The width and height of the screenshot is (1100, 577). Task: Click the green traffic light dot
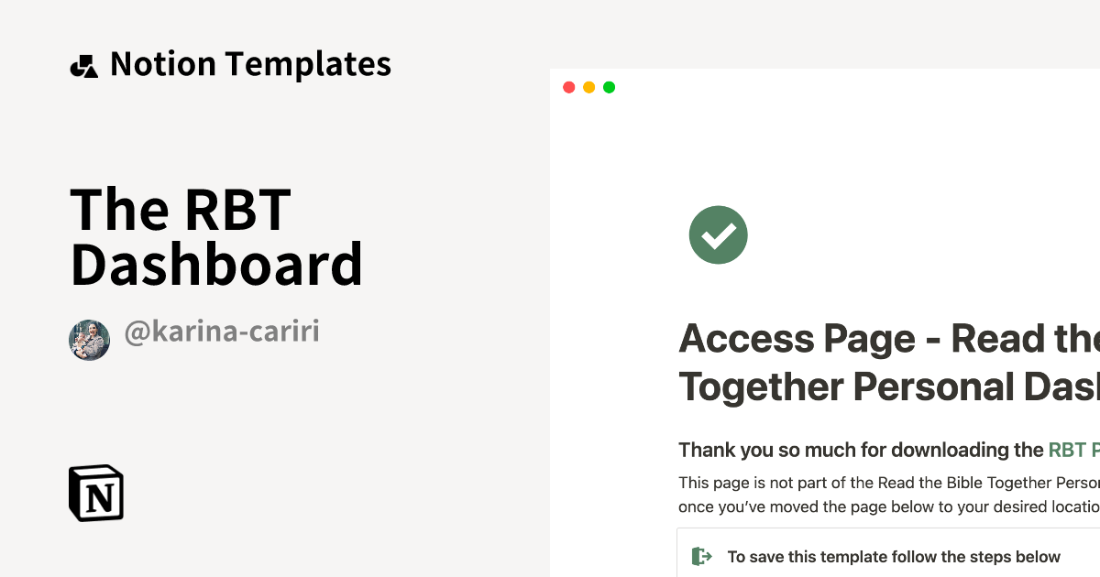pyautogui.click(x=610, y=86)
